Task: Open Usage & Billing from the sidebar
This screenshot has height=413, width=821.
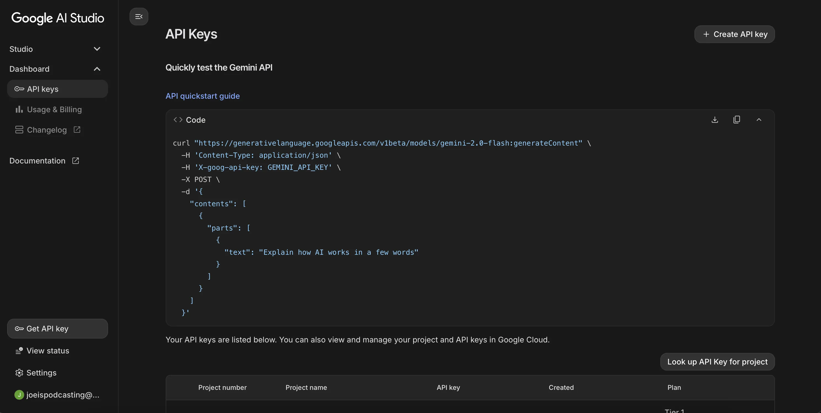Action: (55, 109)
